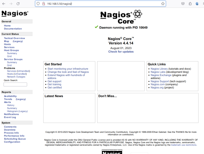Open Network Outages
This screenshot has height=154, width=204.
[16, 77]
